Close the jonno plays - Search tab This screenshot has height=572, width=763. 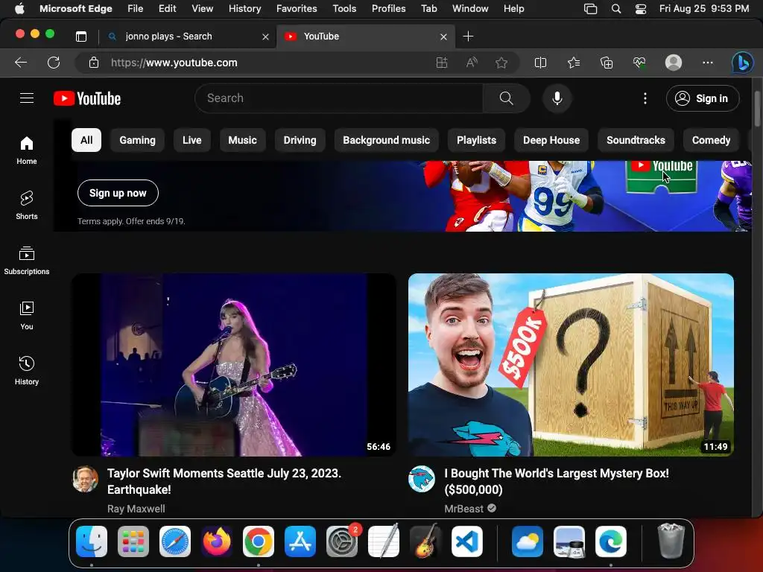265,36
